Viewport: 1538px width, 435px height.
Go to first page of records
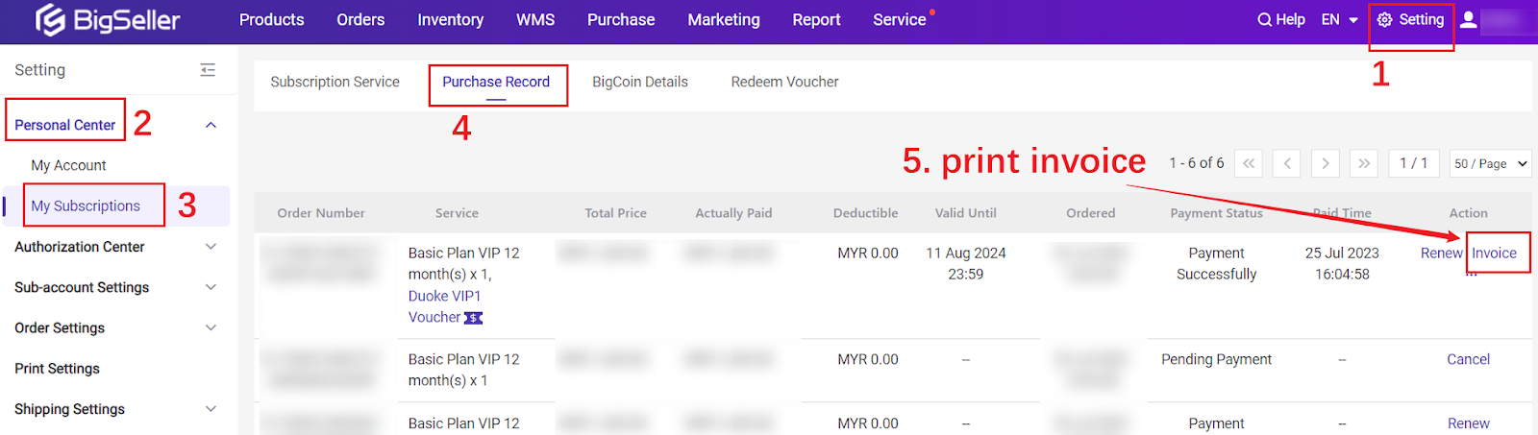pyautogui.click(x=1249, y=163)
